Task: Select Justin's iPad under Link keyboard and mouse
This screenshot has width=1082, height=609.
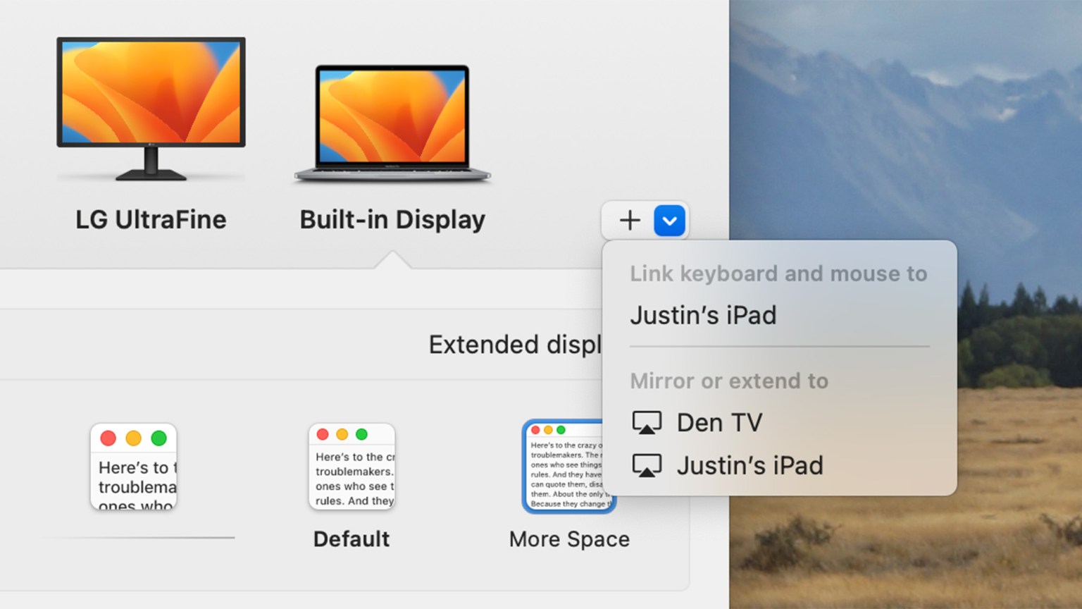Action: (704, 315)
